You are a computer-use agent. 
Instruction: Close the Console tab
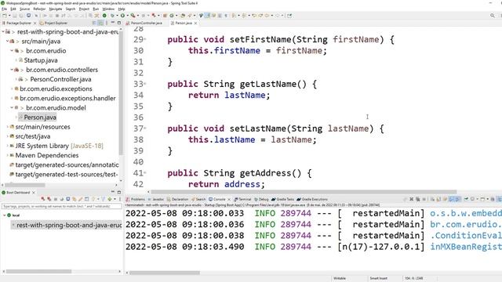(229, 199)
